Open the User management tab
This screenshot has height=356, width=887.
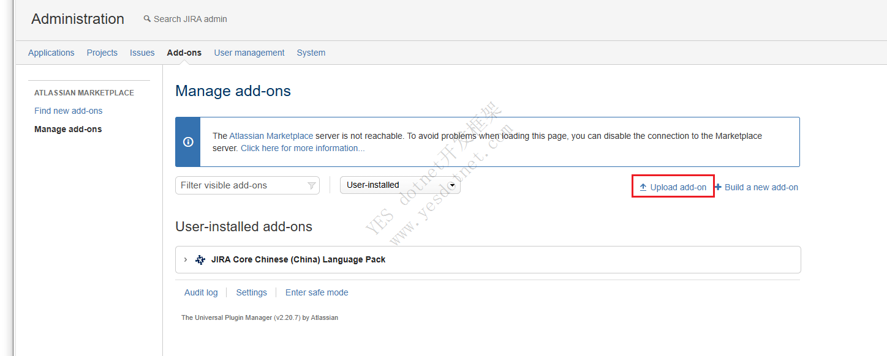tap(249, 53)
